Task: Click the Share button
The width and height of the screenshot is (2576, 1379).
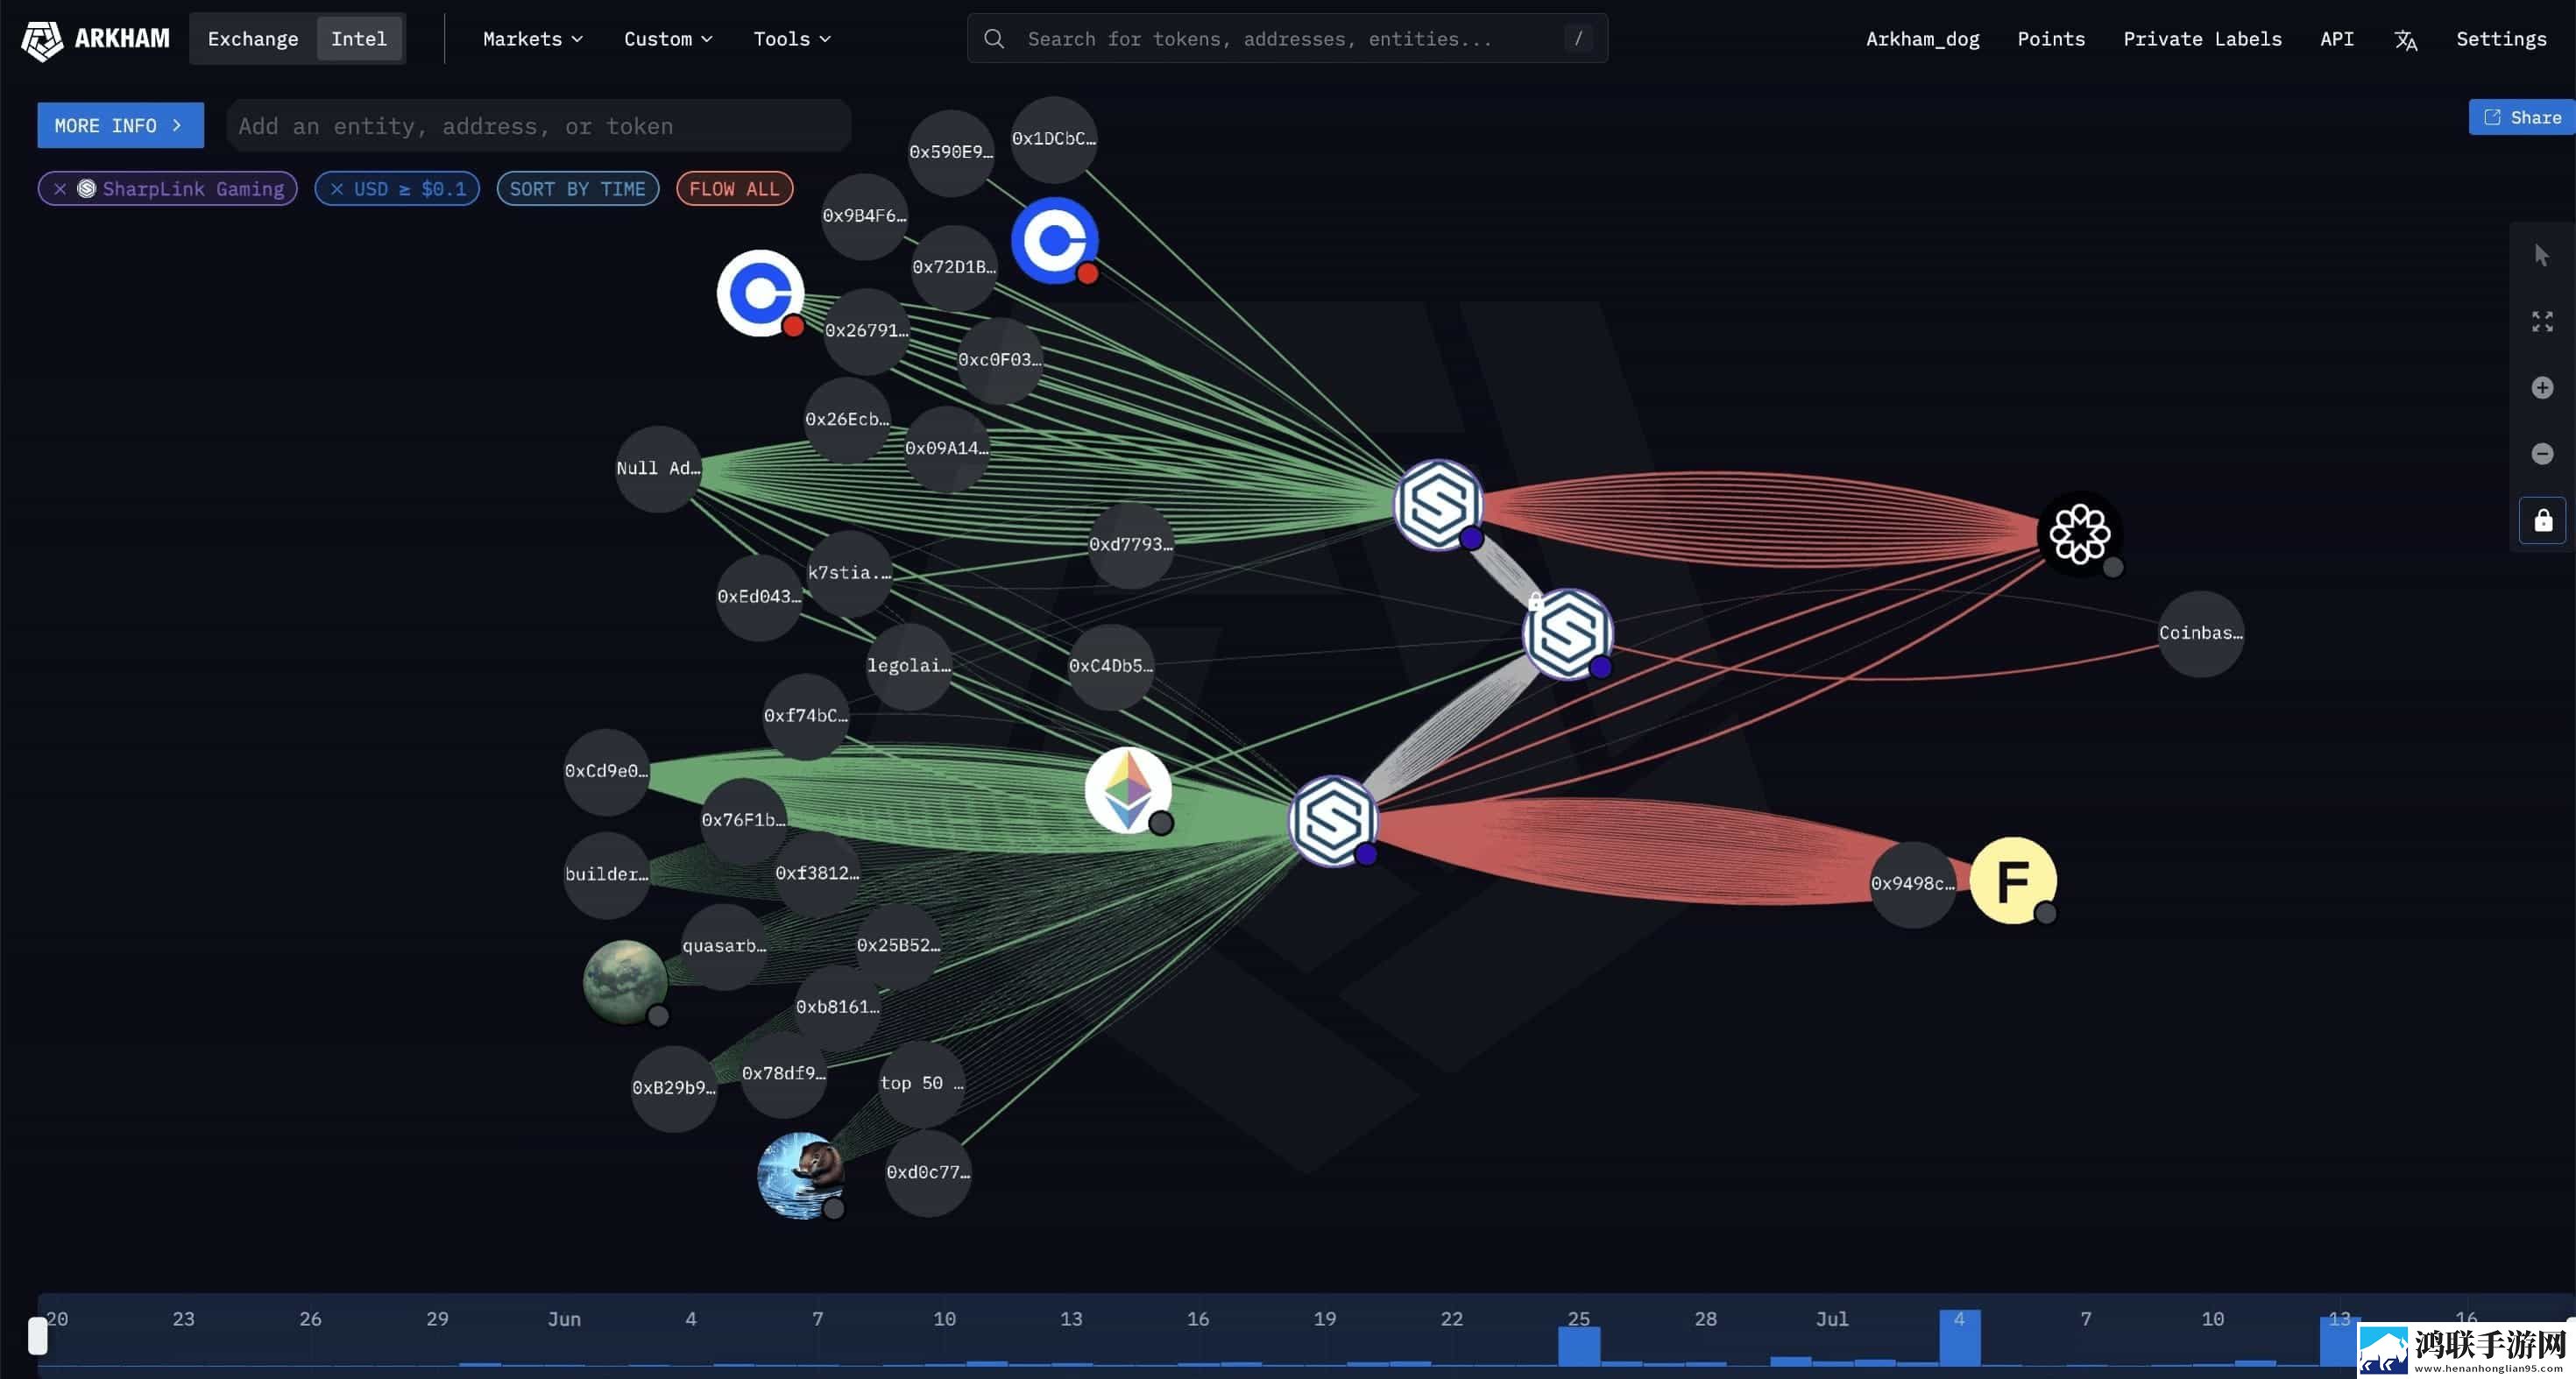Action: point(2522,117)
